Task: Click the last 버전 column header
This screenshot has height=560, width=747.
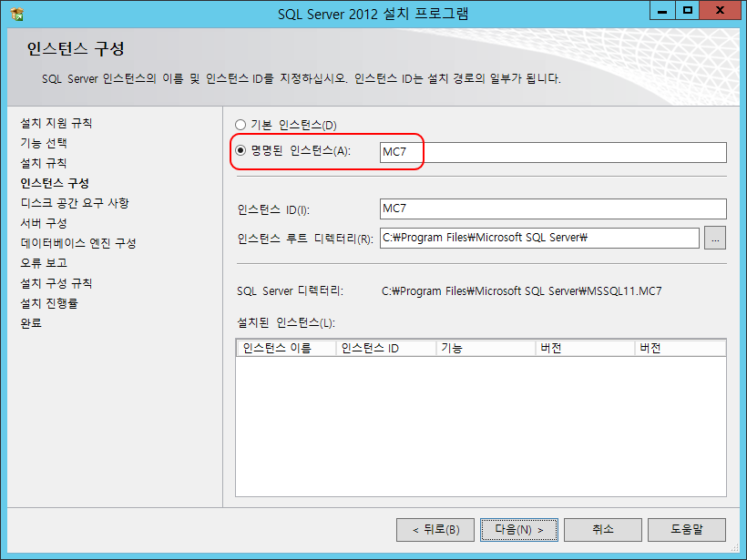Action: pos(680,348)
